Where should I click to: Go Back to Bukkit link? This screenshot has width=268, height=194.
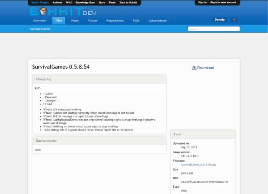click(x=128, y=3)
